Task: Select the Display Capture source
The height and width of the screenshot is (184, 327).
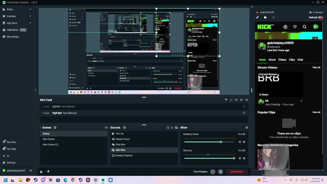Action: pos(144,155)
